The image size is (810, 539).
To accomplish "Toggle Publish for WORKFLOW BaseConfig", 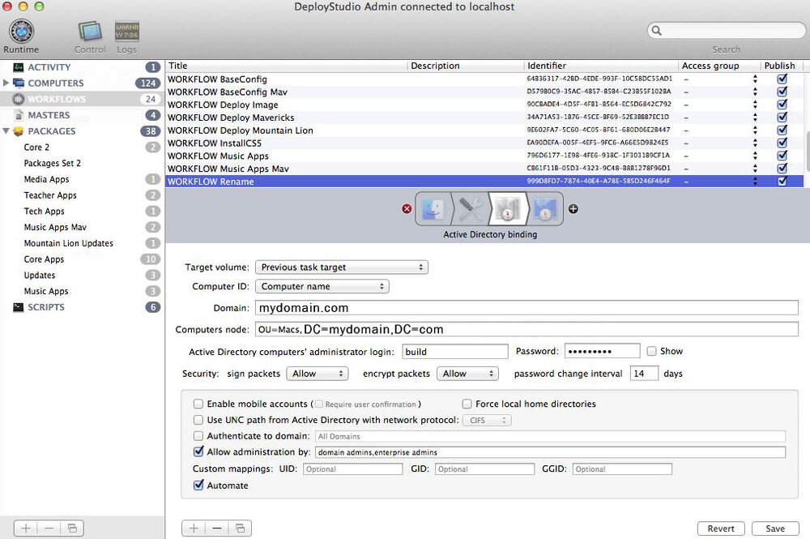I will tap(782, 79).
